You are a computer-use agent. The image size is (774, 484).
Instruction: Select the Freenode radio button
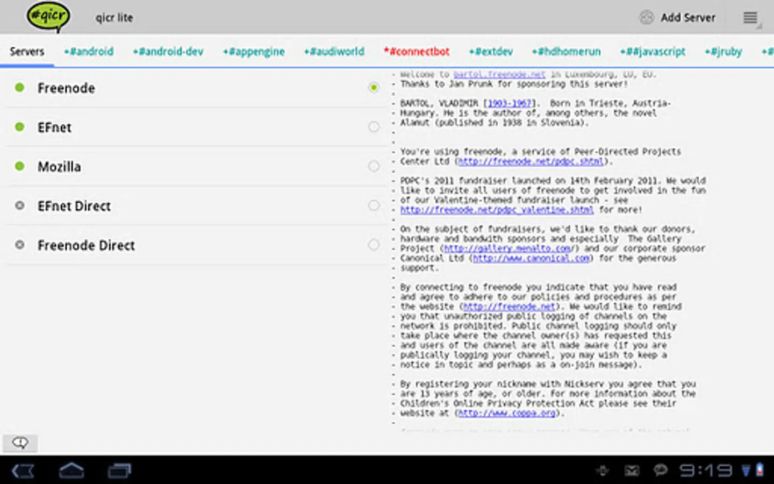coord(374,87)
